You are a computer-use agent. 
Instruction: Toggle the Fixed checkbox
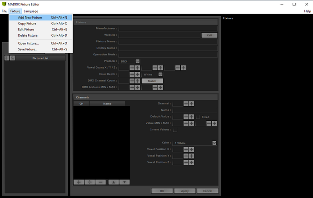pos(198,117)
